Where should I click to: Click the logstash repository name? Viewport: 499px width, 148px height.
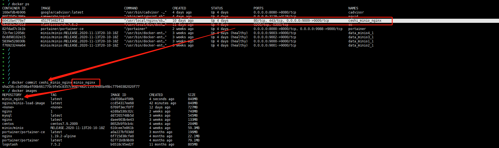coord(10,144)
